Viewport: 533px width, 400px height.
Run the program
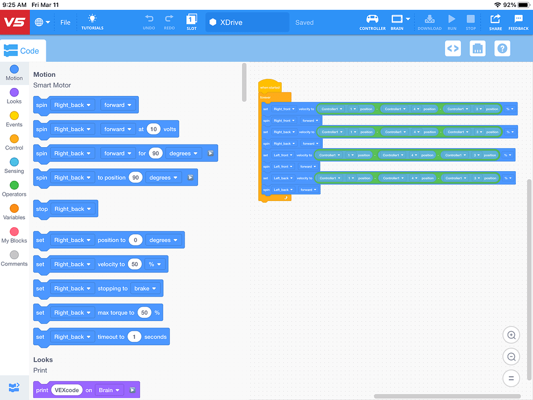click(x=451, y=22)
